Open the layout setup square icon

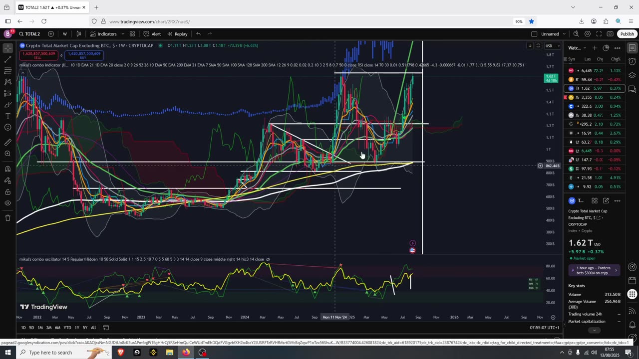pos(534,34)
